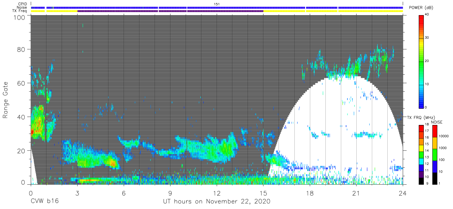Click the purple segment of TX Freq bar
Image resolution: width=453 pixels, height=209 pixels.
(170, 11)
